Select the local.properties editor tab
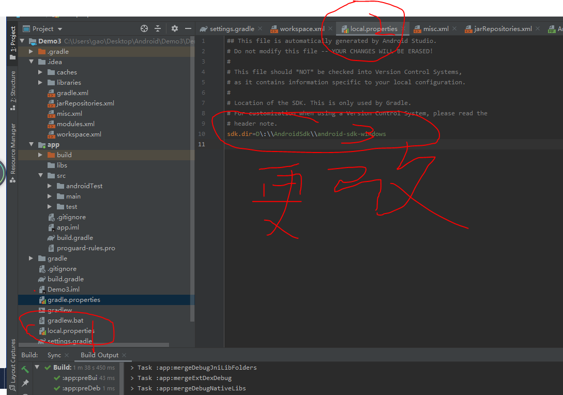 click(373, 29)
